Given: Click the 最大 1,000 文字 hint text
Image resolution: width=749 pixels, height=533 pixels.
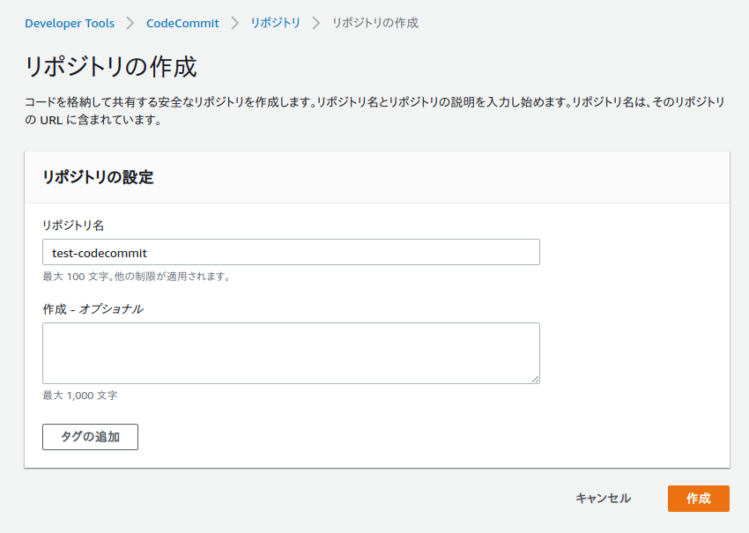Looking at the screenshot, I should click(80, 396).
